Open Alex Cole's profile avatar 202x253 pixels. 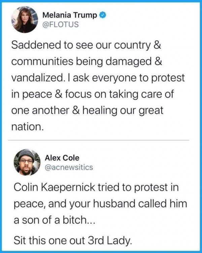tap(26, 163)
